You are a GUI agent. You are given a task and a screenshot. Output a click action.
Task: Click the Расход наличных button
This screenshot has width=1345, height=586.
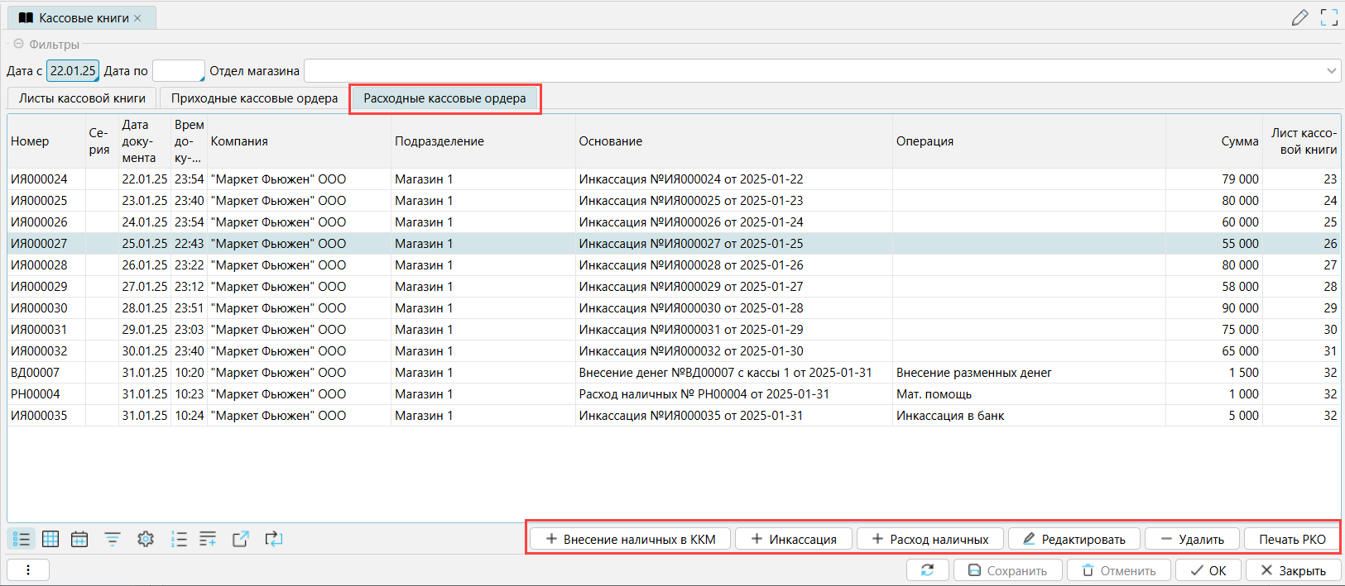[929, 540]
